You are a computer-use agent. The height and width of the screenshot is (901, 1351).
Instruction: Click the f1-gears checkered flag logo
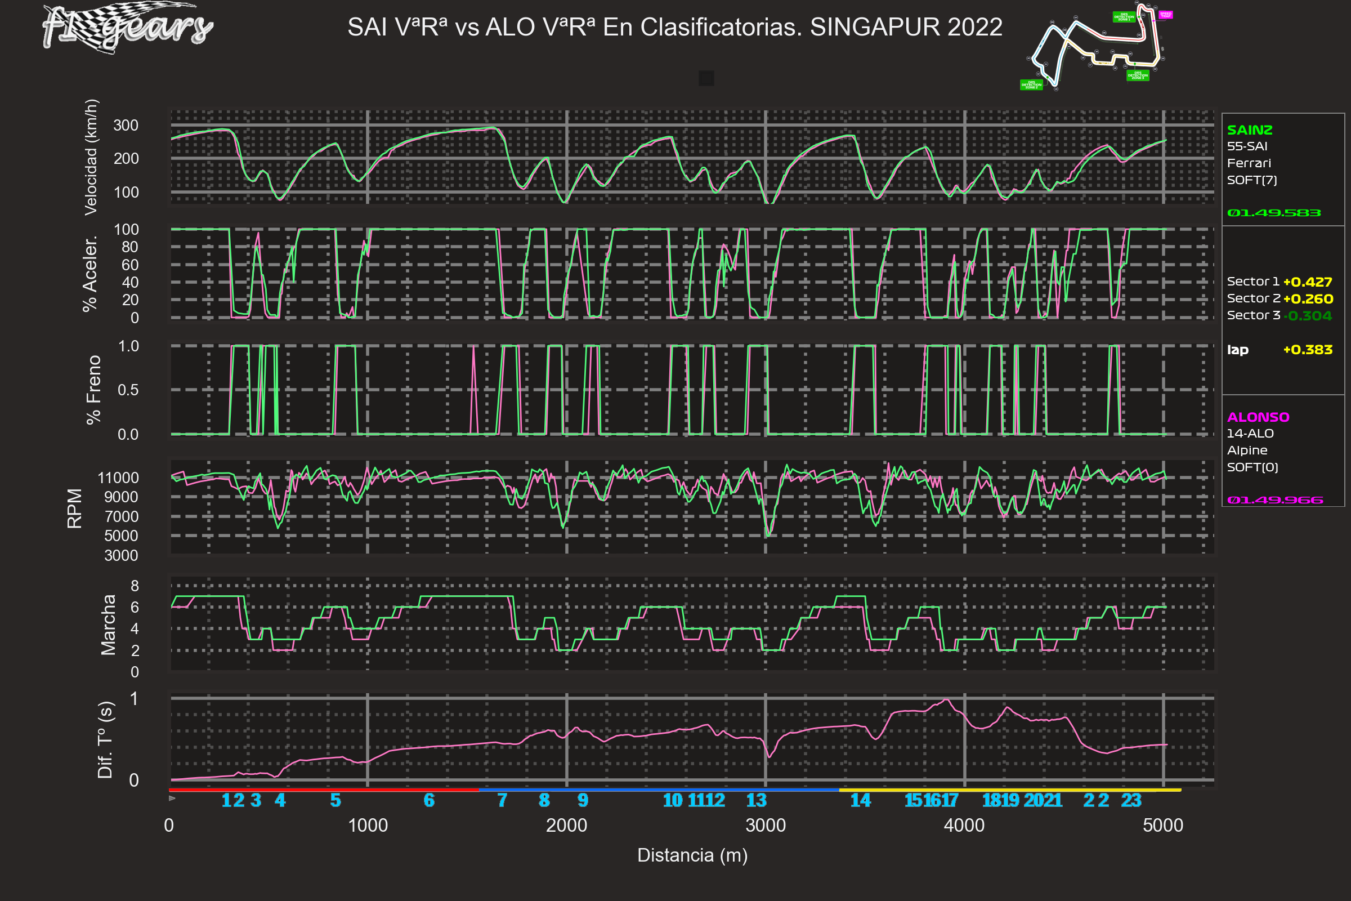pyautogui.click(x=126, y=27)
